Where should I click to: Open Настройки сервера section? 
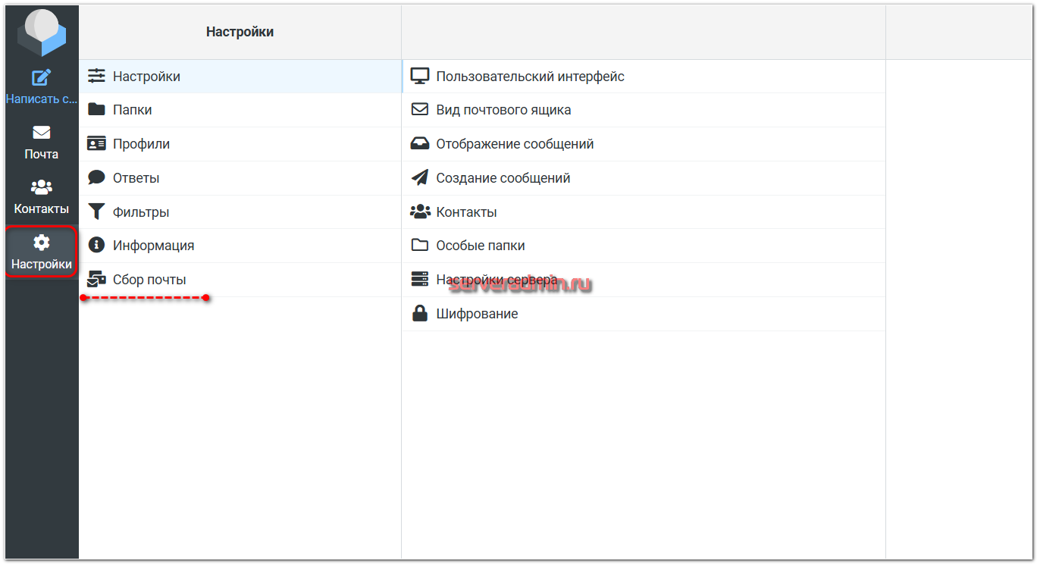point(497,280)
